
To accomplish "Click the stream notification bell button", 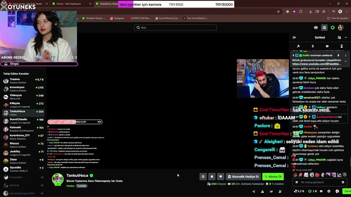I will 212,177.
